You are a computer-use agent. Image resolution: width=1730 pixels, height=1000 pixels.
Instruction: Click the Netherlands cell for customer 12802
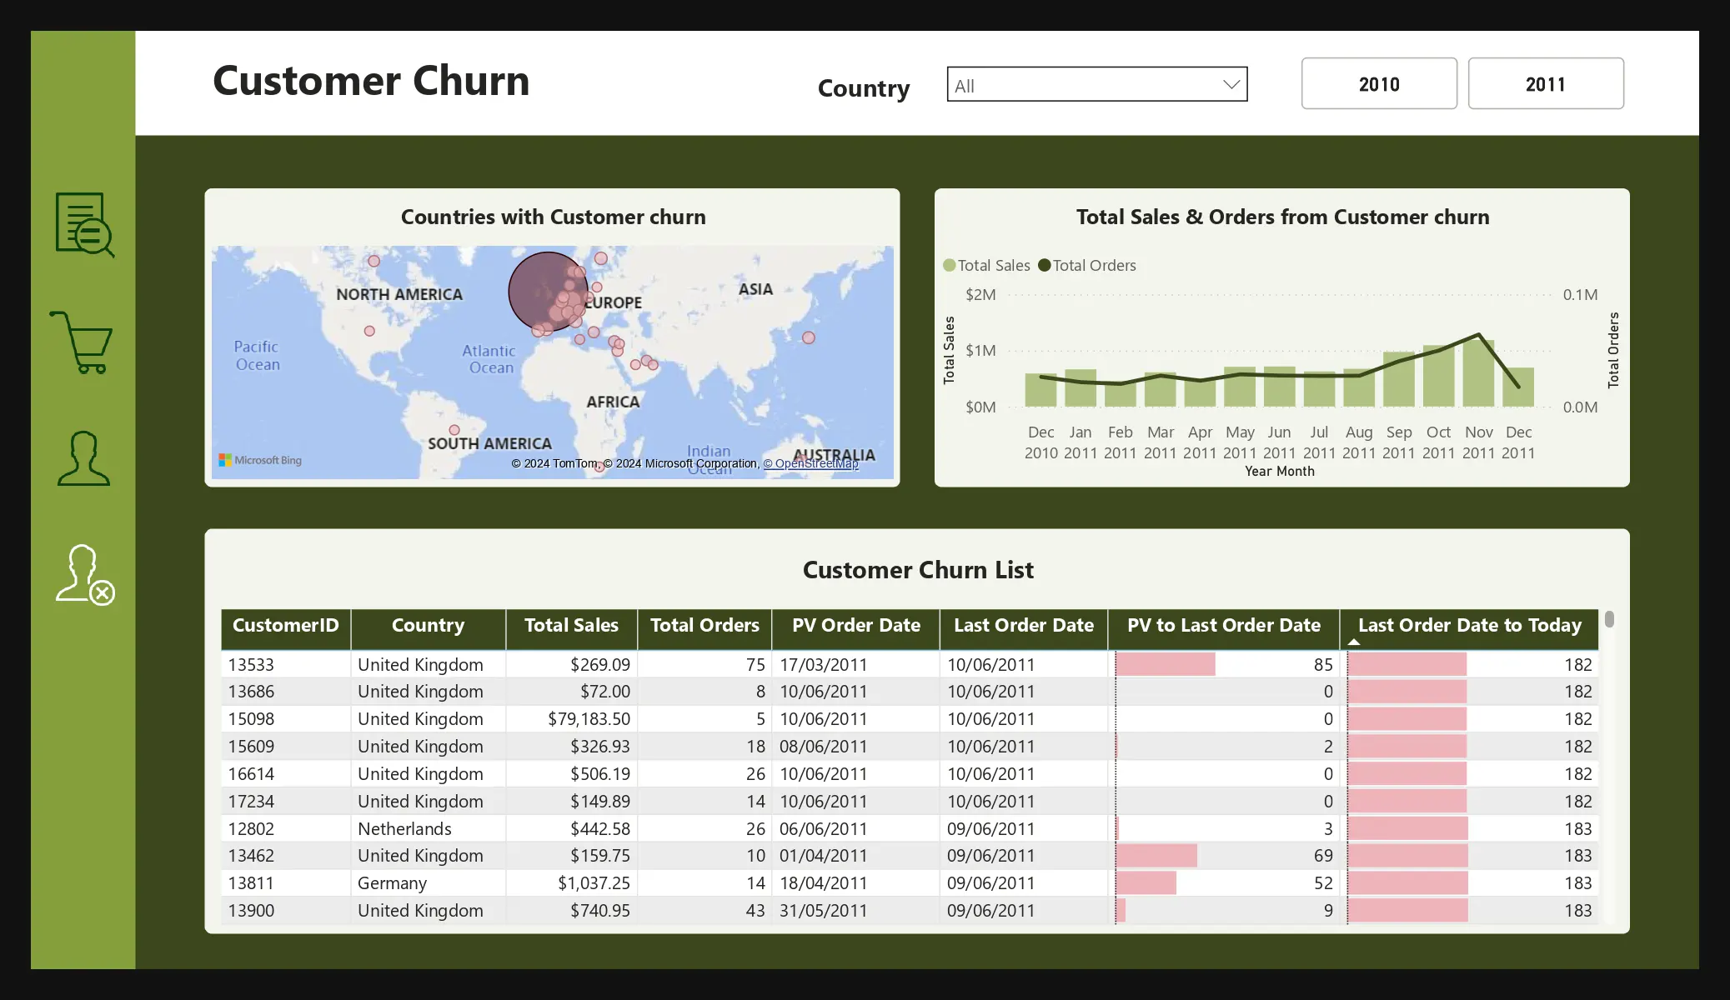coord(404,829)
